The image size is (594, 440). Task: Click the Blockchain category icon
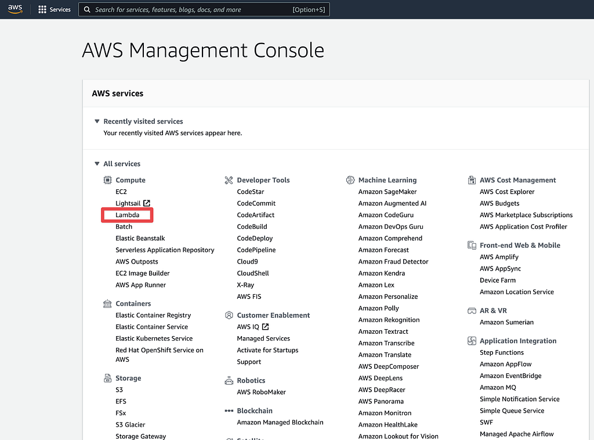(229, 410)
